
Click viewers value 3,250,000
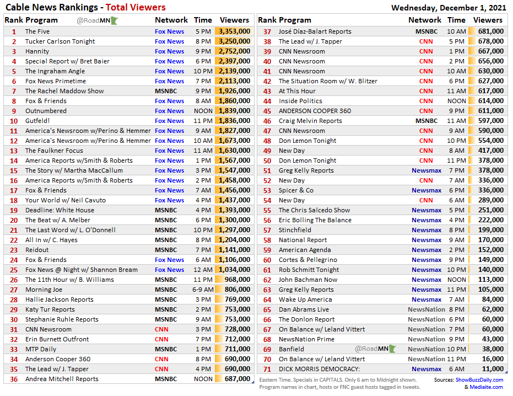coord(234,41)
